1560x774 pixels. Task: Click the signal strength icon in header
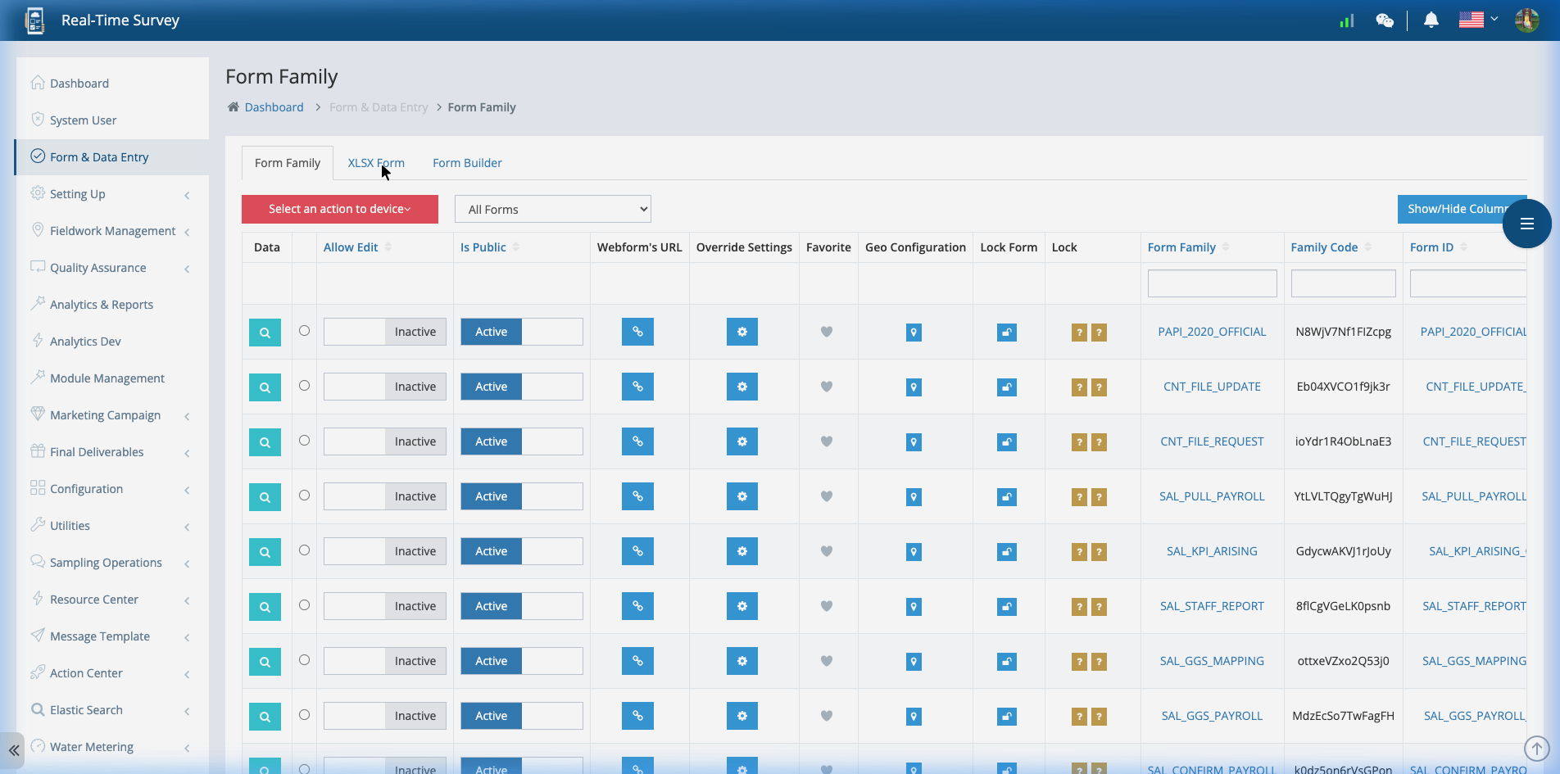point(1345,20)
